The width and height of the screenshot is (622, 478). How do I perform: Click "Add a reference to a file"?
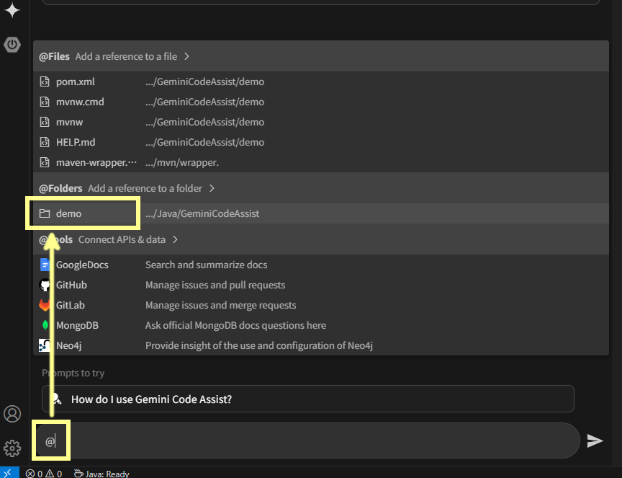(126, 56)
